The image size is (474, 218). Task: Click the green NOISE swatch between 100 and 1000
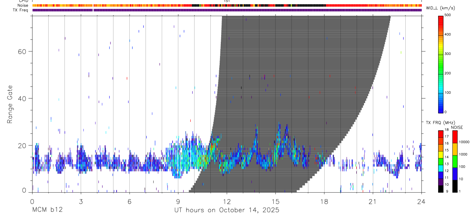[455, 161]
